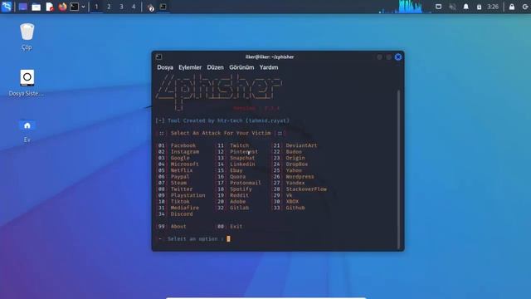Click the '00 Exit' line in terminal

point(230,227)
